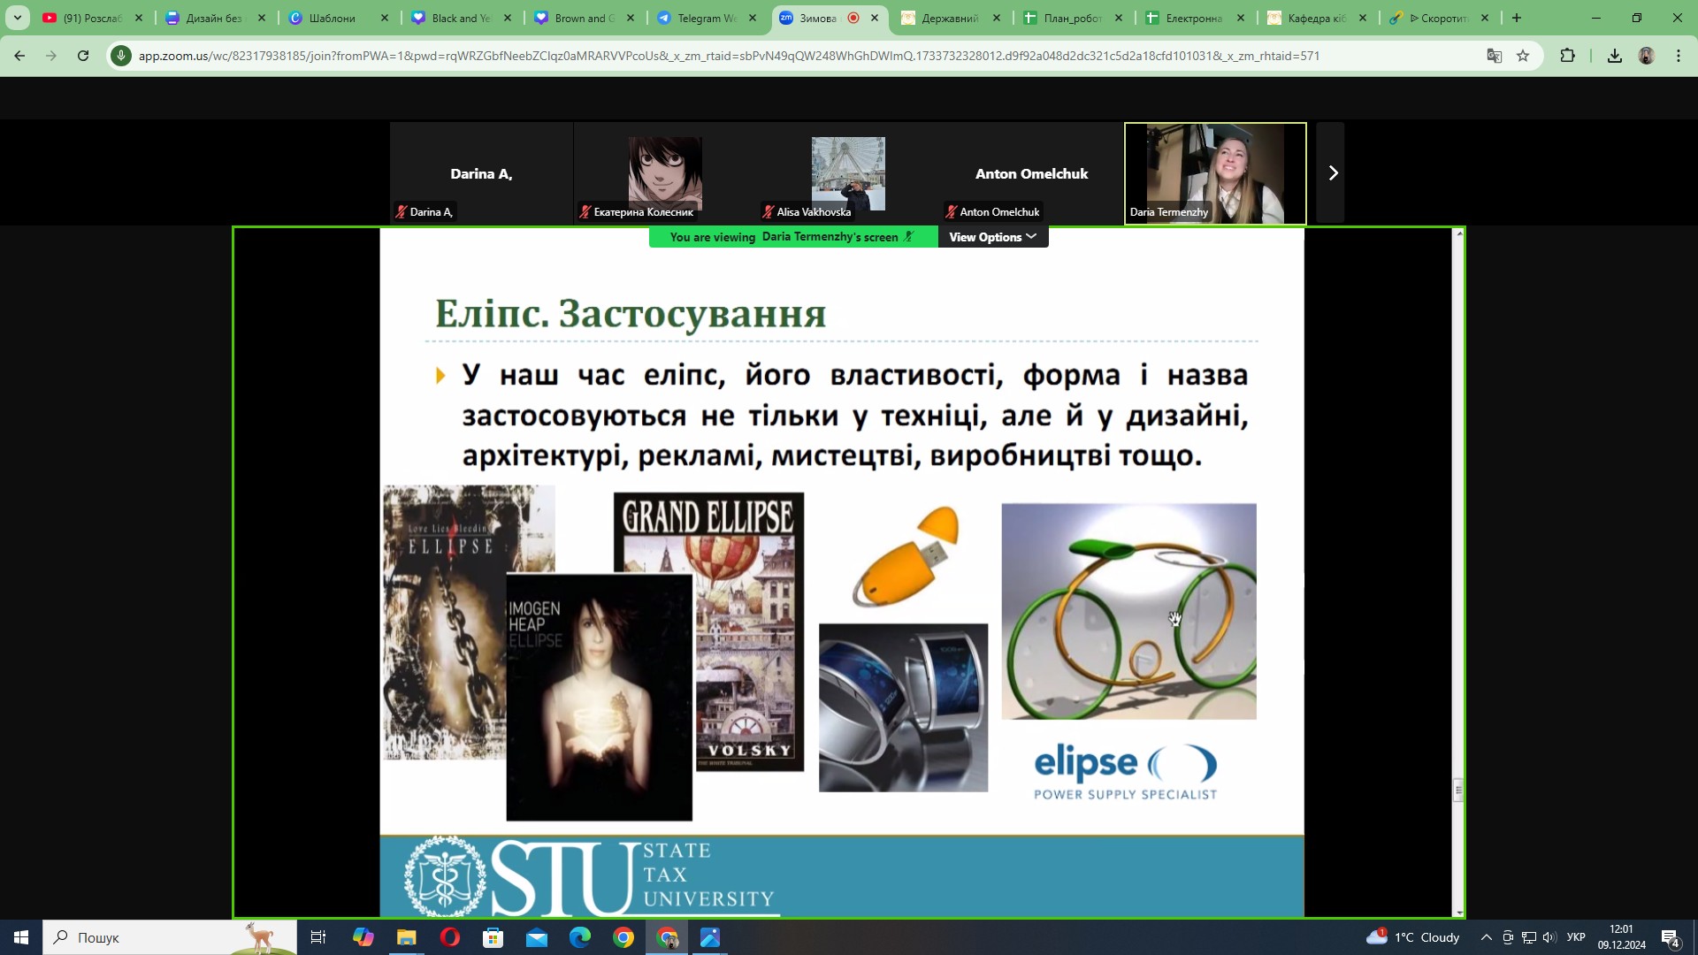Image resolution: width=1698 pixels, height=955 pixels.
Task: Open the volume control in system tray
Action: tap(1549, 937)
